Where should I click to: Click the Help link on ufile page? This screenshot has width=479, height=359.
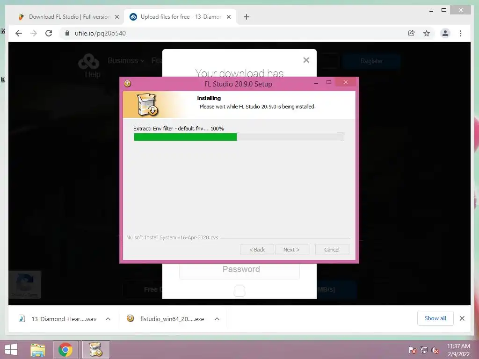pyautogui.click(x=93, y=74)
